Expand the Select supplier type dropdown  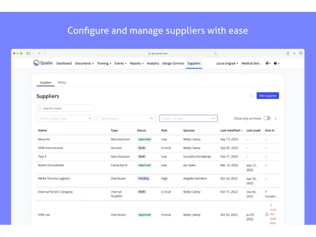(x=65, y=118)
